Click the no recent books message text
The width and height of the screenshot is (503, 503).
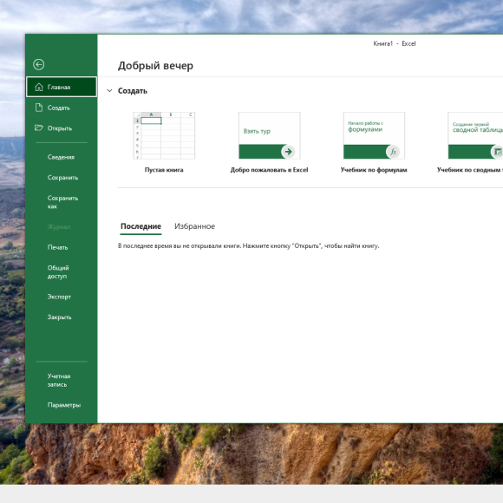(249, 246)
